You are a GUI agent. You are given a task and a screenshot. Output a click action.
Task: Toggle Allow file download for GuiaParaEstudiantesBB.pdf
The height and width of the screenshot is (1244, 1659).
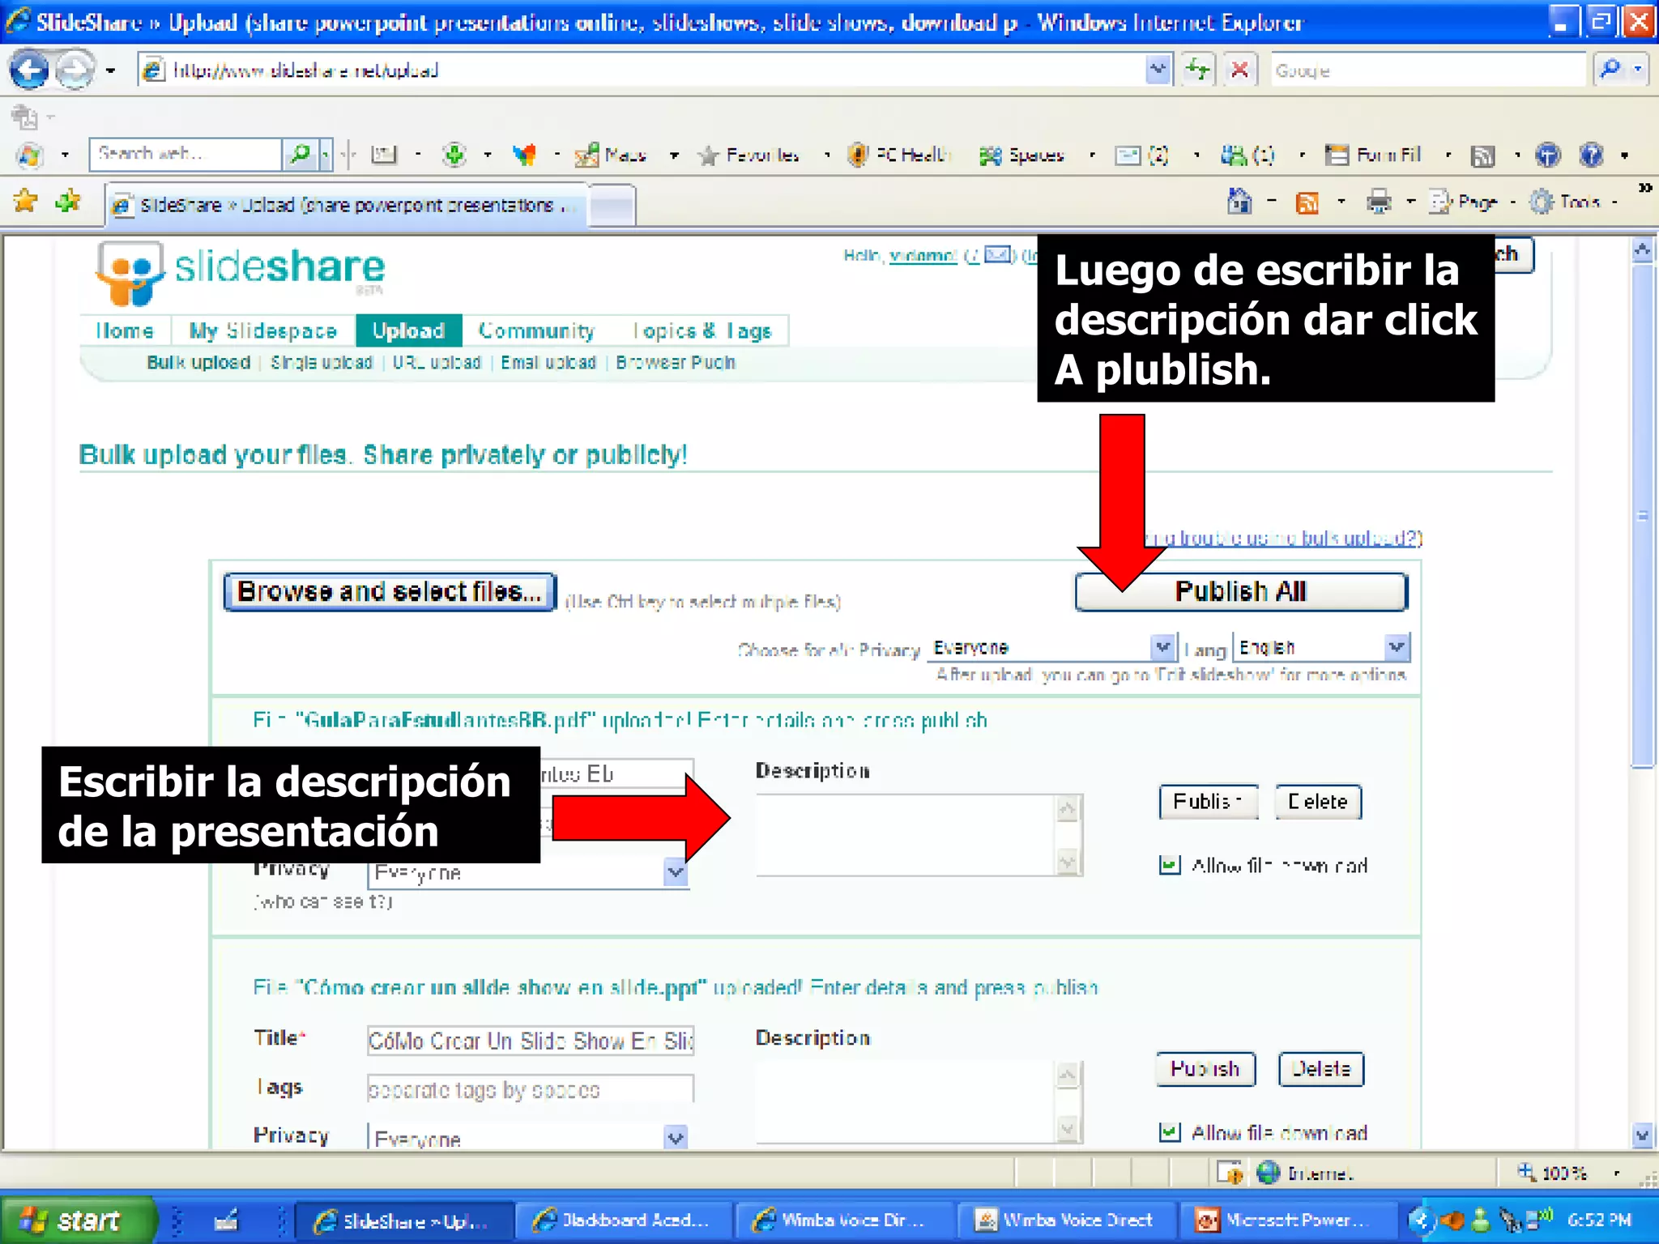tap(1169, 865)
